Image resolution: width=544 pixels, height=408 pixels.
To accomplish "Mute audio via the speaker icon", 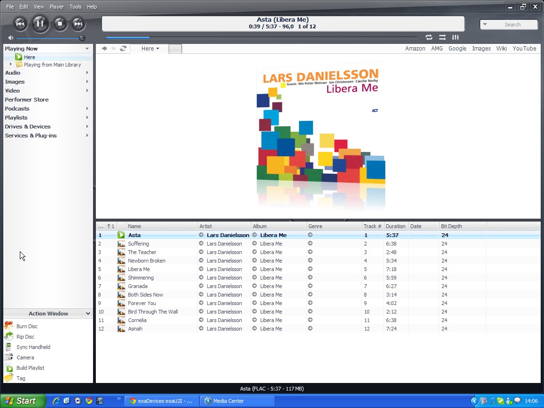I will pos(11,38).
